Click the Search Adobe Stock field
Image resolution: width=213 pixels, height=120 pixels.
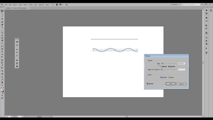coord(191,5)
